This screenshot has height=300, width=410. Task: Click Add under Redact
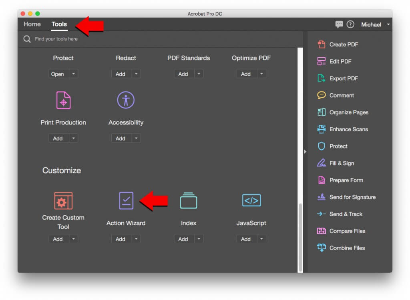click(121, 74)
